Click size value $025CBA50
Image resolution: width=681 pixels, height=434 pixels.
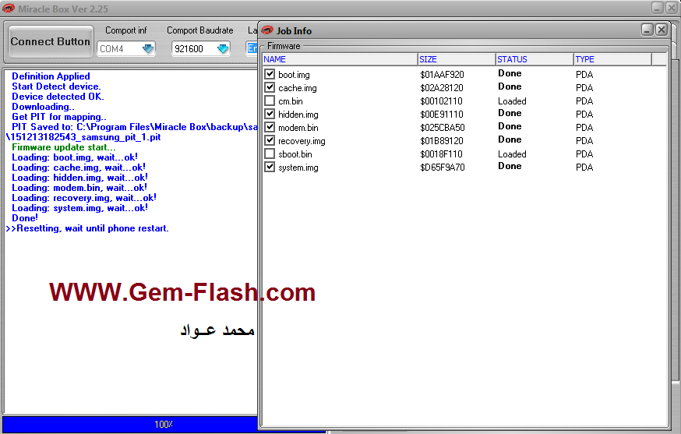[442, 128]
